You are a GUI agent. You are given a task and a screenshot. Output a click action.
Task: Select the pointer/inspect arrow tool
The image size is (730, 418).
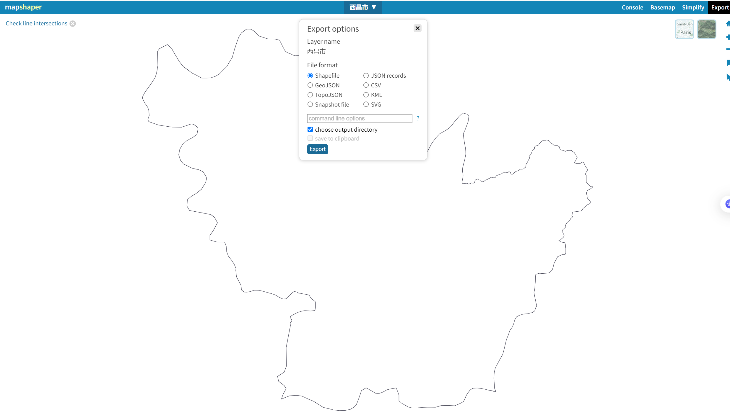(x=728, y=77)
